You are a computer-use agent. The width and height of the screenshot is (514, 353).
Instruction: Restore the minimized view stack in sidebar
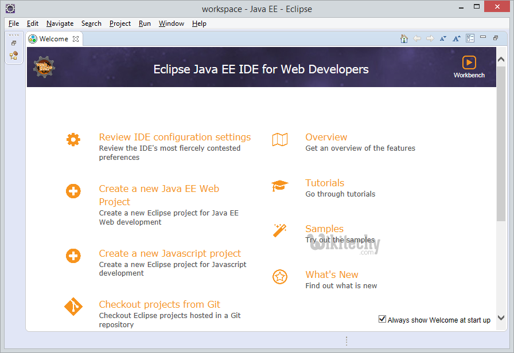pos(14,43)
